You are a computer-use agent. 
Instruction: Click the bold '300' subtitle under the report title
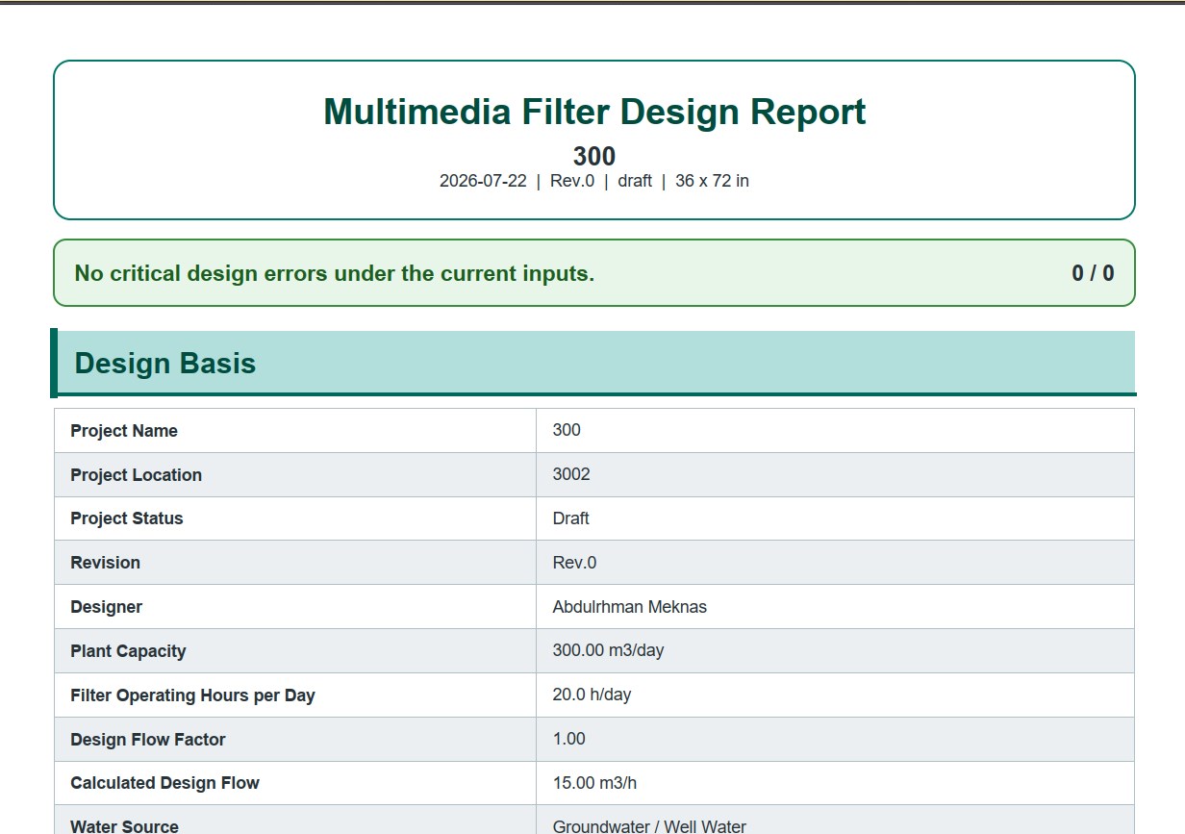tap(594, 156)
